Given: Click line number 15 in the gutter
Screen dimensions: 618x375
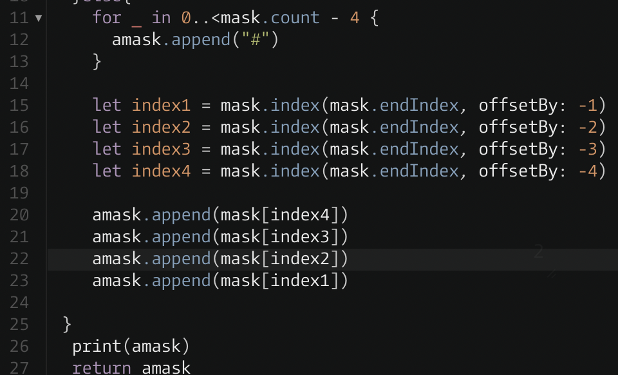Looking at the screenshot, I should coord(19,106).
